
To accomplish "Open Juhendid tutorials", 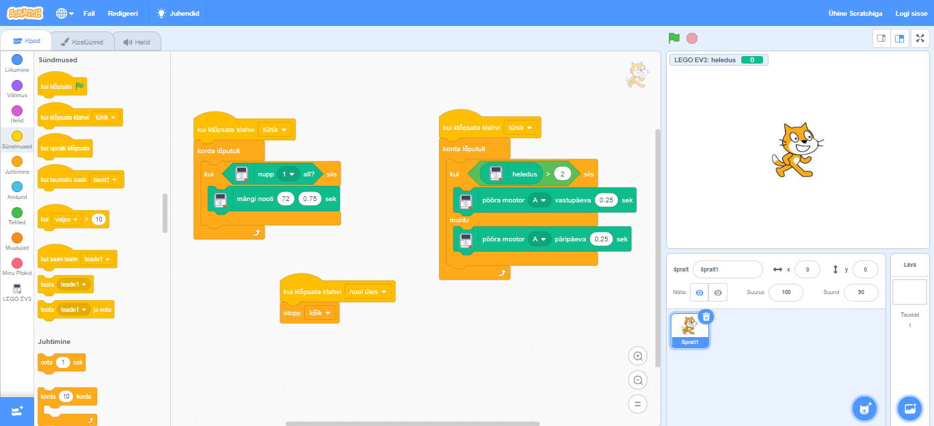I will tap(178, 13).
